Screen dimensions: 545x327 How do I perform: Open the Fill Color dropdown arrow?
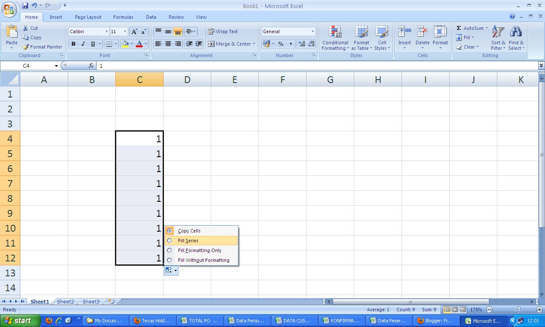131,44
